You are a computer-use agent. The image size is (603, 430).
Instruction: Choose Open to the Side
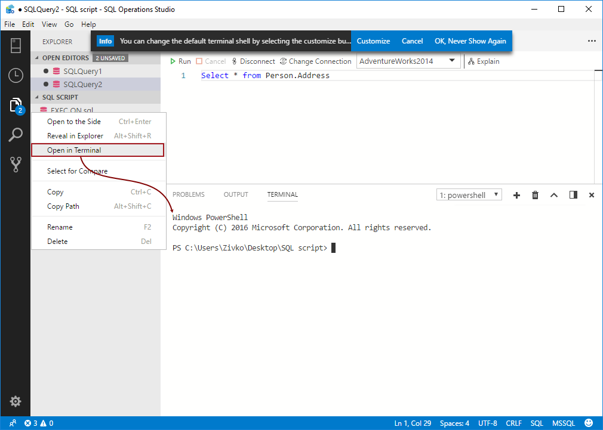pyautogui.click(x=99, y=122)
